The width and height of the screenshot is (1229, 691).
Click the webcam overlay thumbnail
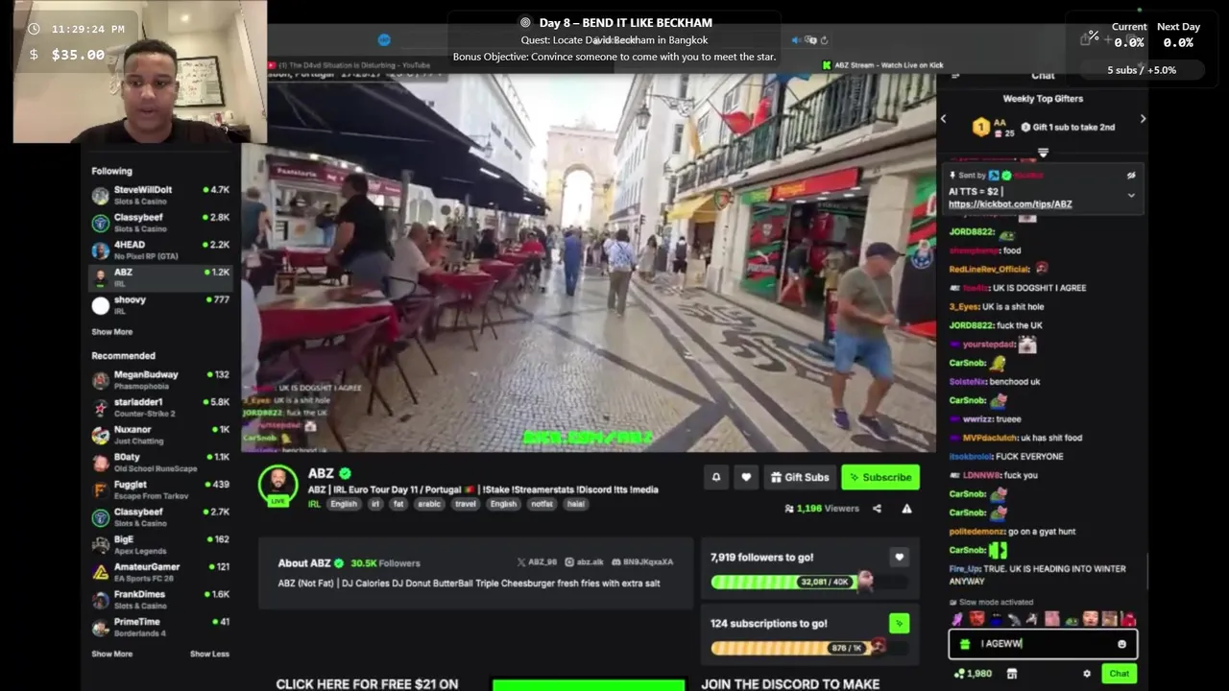coord(140,72)
